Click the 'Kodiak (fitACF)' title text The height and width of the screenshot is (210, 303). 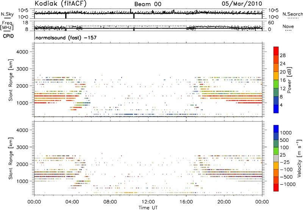tap(61, 4)
